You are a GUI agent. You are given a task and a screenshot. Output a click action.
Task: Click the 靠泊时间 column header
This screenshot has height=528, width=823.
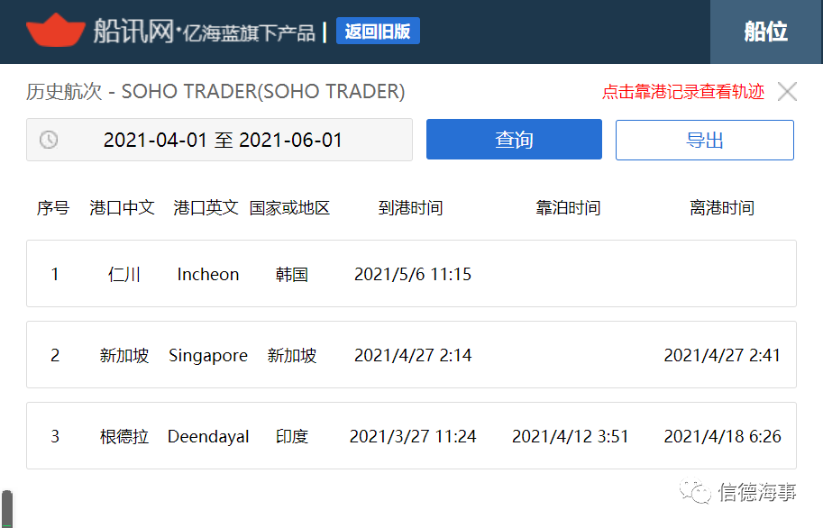(568, 208)
